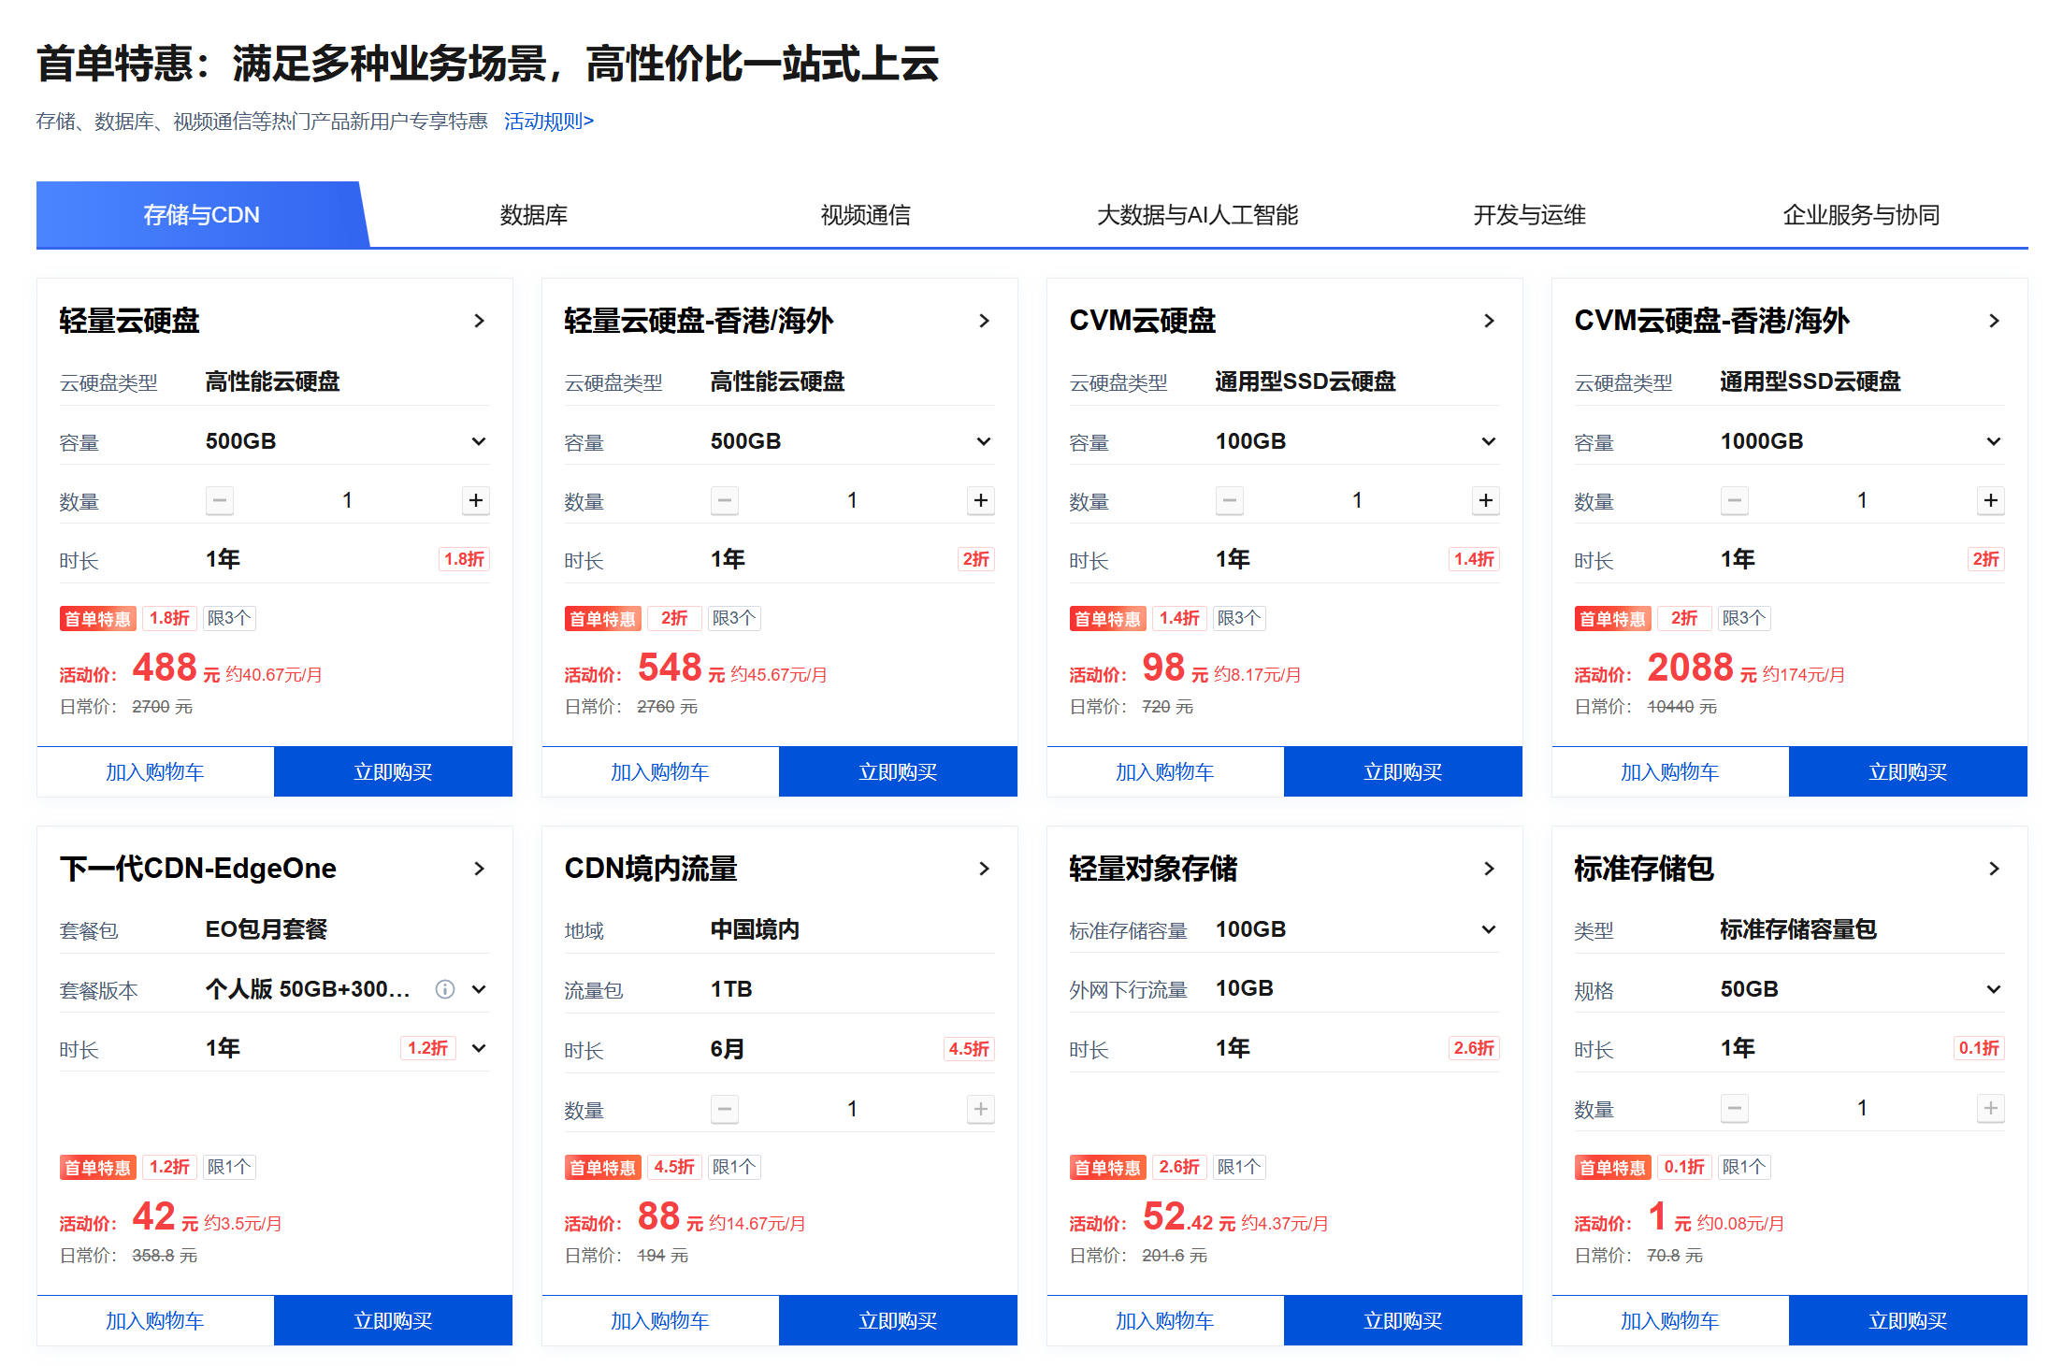The width and height of the screenshot is (2063, 1366).
Task: Switch to 企业服务与协同 tab
Action: pos(1861,215)
